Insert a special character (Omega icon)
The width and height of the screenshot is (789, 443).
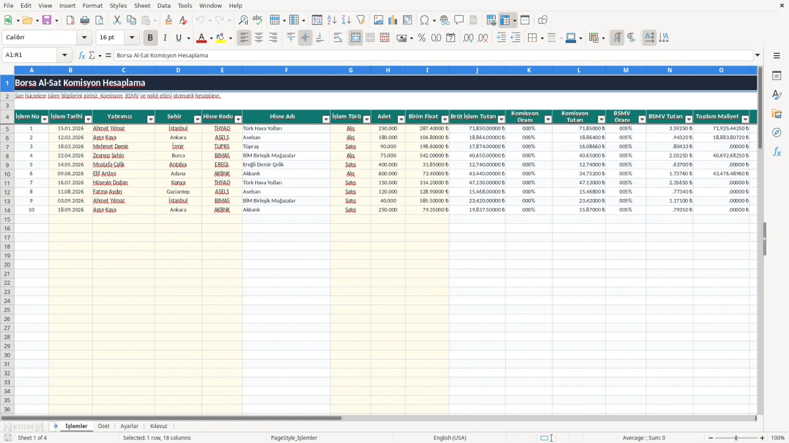pos(424,20)
